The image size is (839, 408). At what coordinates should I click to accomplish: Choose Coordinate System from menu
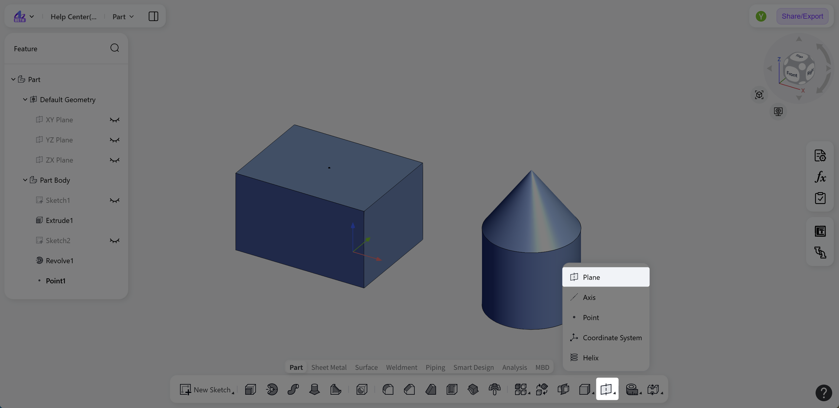tap(606, 338)
